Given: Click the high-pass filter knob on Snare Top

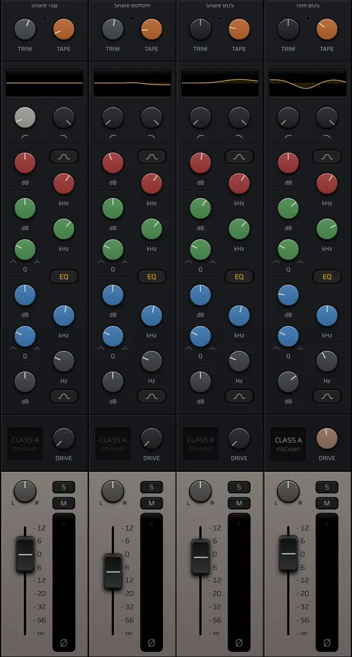Looking at the screenshot, I should pos(25,117).
